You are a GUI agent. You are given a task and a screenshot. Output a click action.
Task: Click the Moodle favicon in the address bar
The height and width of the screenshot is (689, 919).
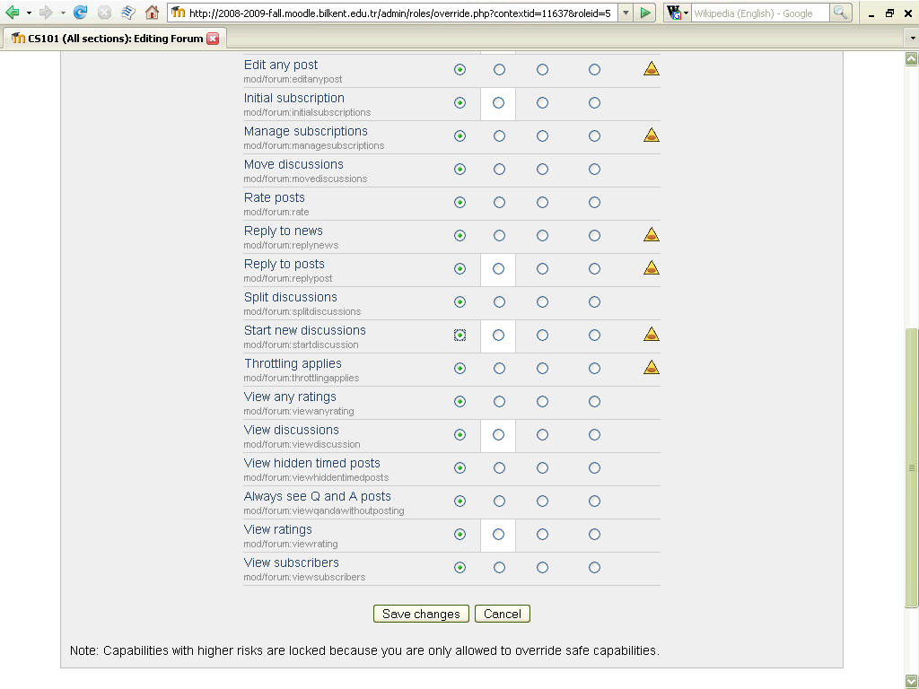coord(179,13)
